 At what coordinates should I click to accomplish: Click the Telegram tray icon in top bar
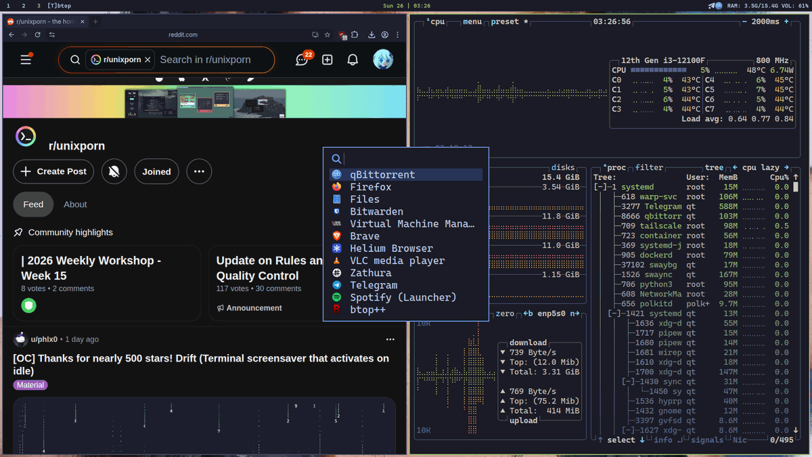[712, 5]
